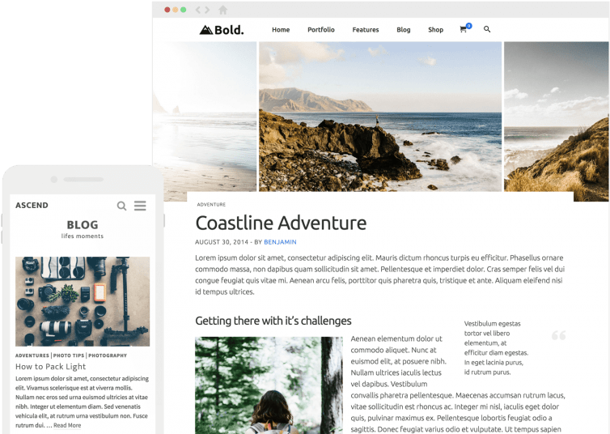Open the Coastline Adventure post title
610x434 pixels.
point(281,223)
